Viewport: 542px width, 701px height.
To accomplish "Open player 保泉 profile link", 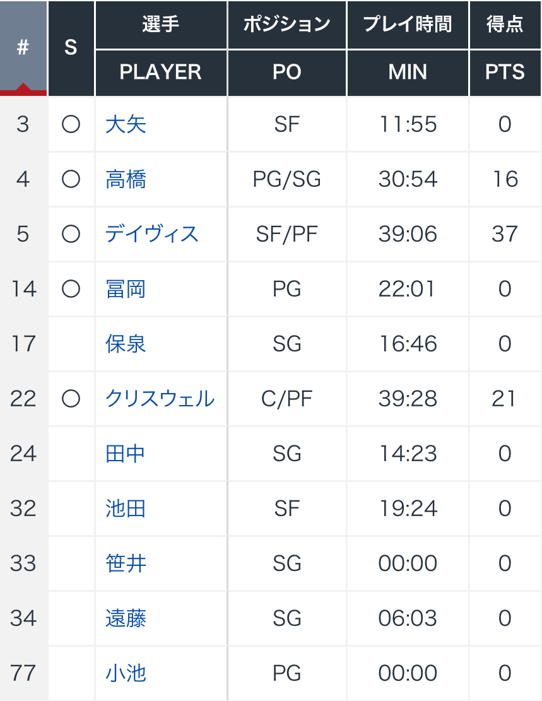I will (x=126, y=344).
